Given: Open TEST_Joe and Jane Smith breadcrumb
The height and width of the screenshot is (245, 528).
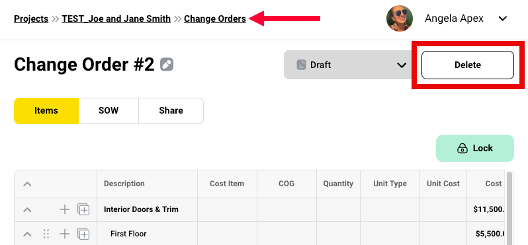Looking at the screenshot, I should pos(116,18).
